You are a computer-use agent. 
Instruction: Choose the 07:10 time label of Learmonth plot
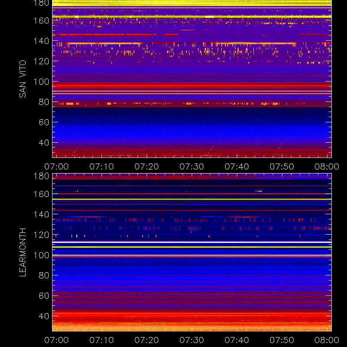[x=101, y=340]
